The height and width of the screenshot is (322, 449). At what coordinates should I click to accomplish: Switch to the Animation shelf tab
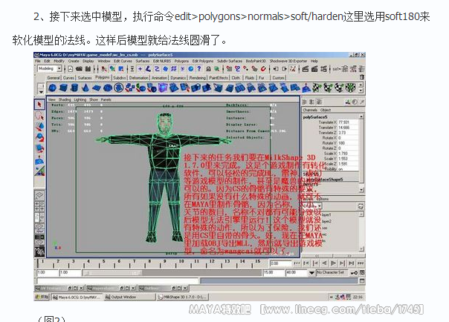(x=160, y=78)
